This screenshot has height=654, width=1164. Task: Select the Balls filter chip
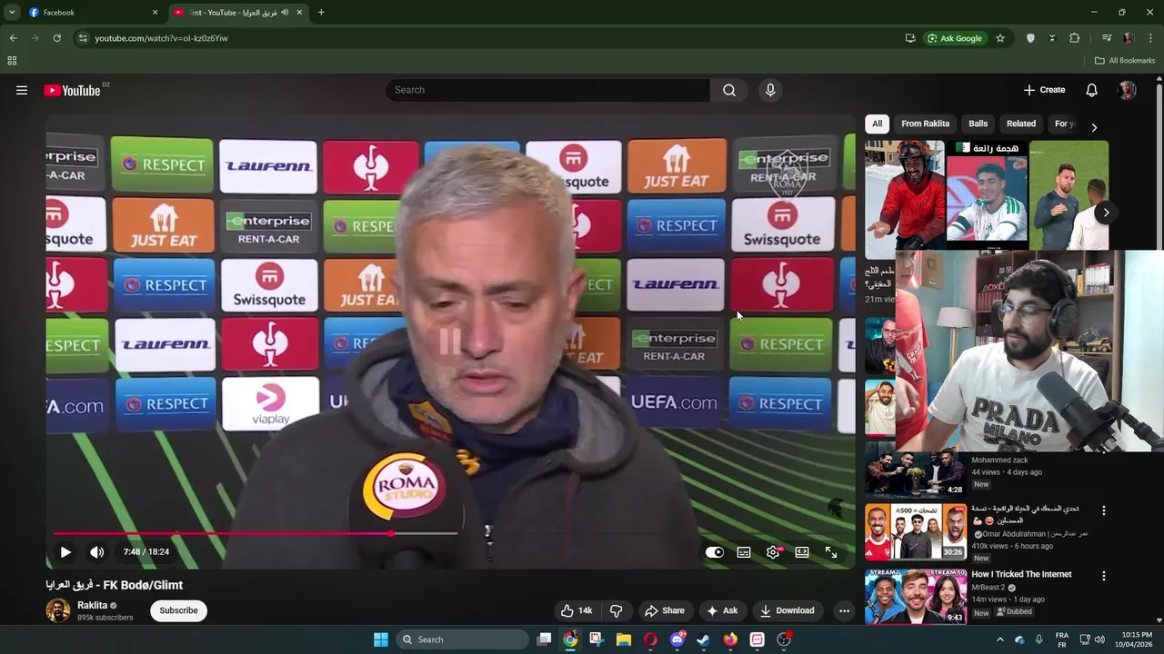978,124
